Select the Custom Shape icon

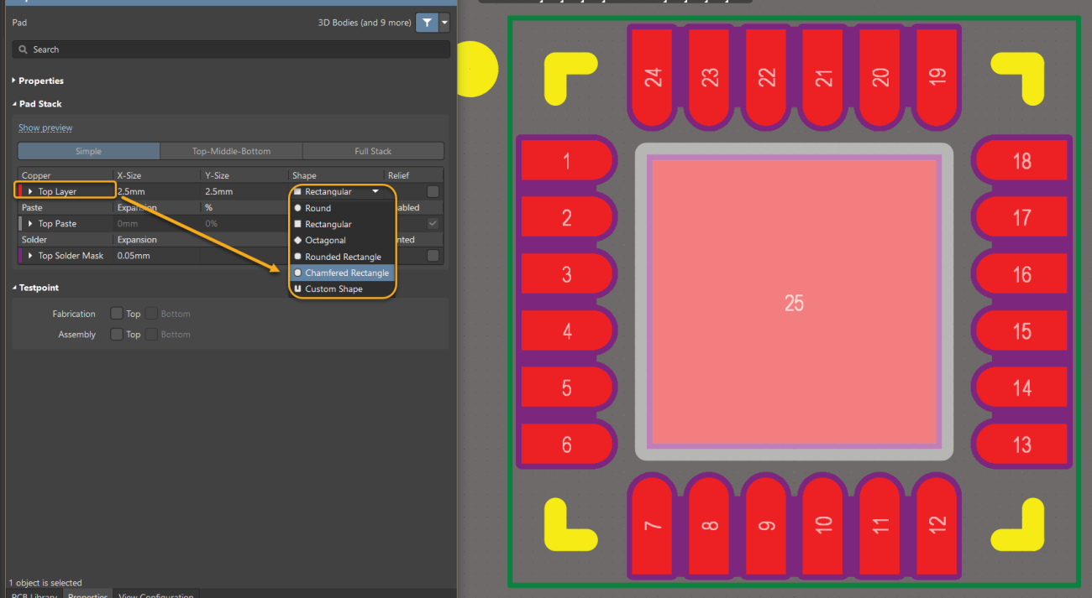coord(299,289)
